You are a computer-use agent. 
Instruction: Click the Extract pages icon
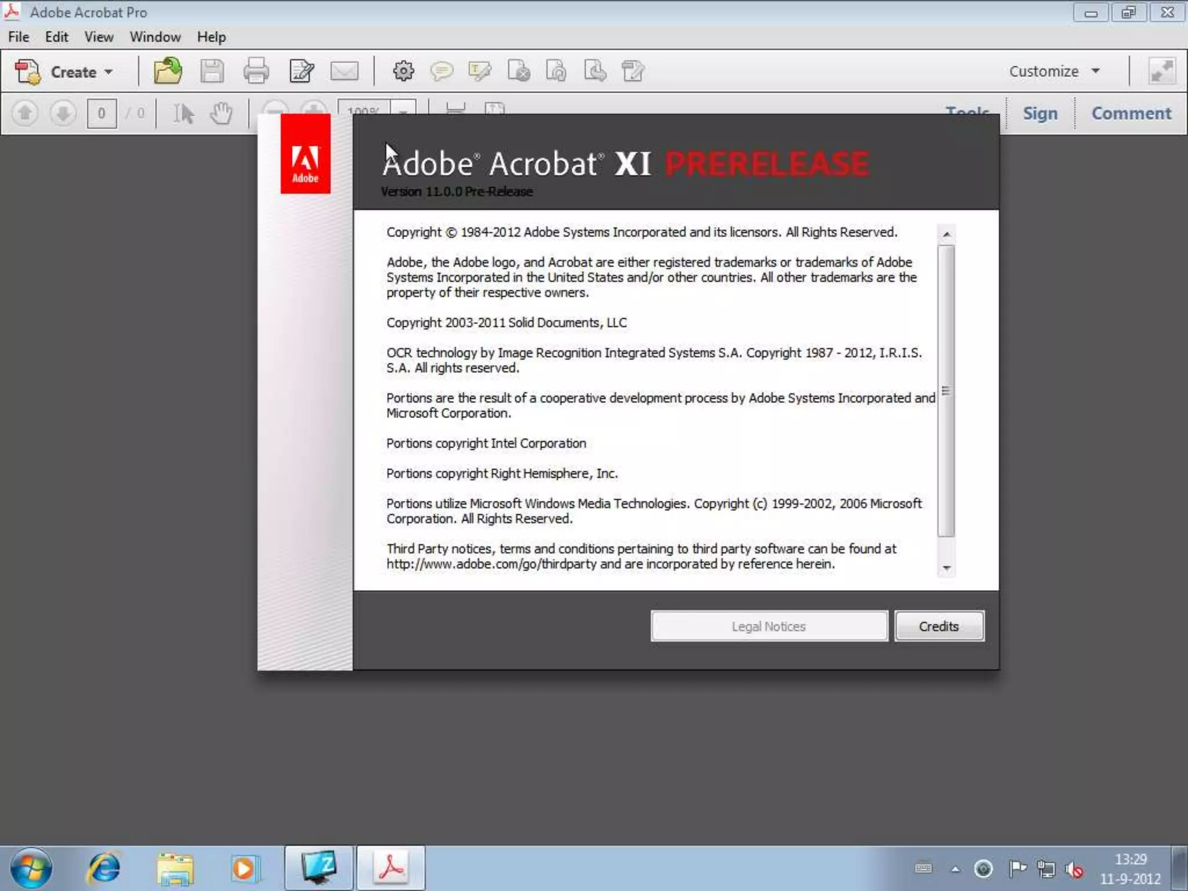click(595, 71)
